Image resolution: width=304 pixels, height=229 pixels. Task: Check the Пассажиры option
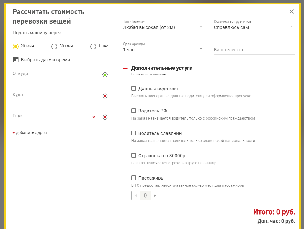[134, 178]
